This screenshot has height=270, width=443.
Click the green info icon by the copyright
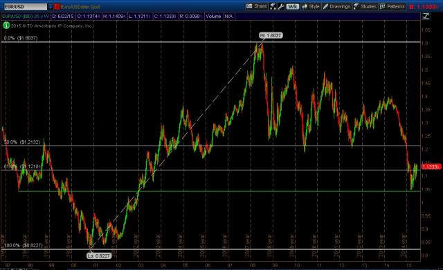[6, 26]
